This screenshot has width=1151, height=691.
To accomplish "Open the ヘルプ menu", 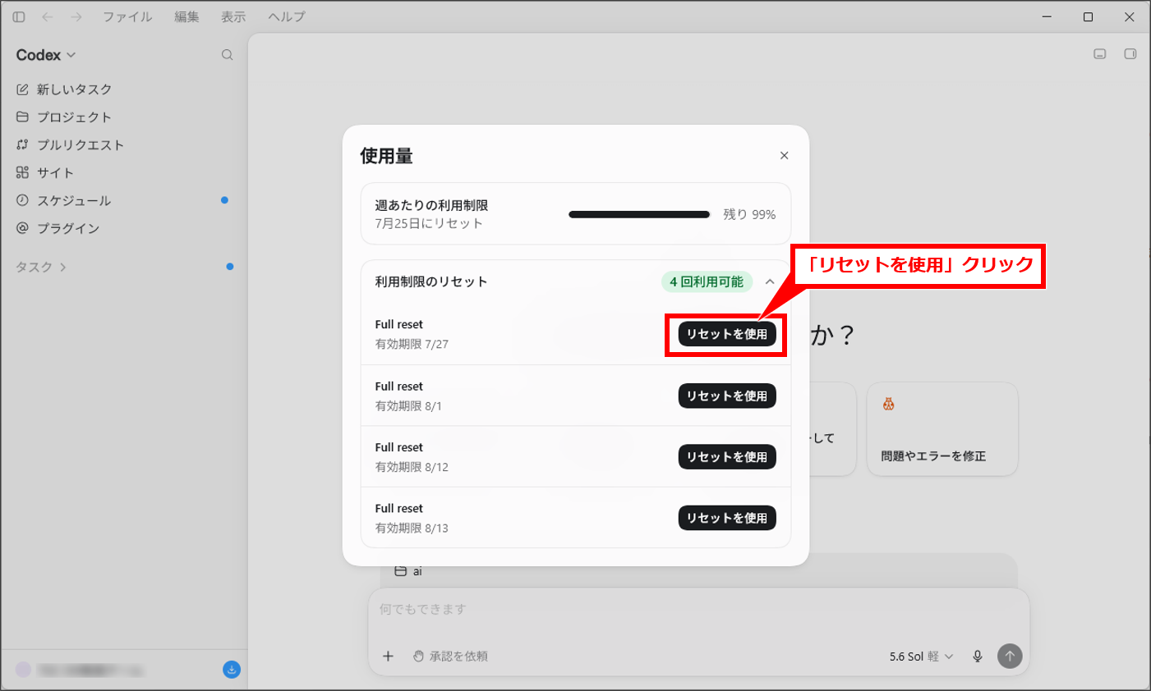I will 287,16.
